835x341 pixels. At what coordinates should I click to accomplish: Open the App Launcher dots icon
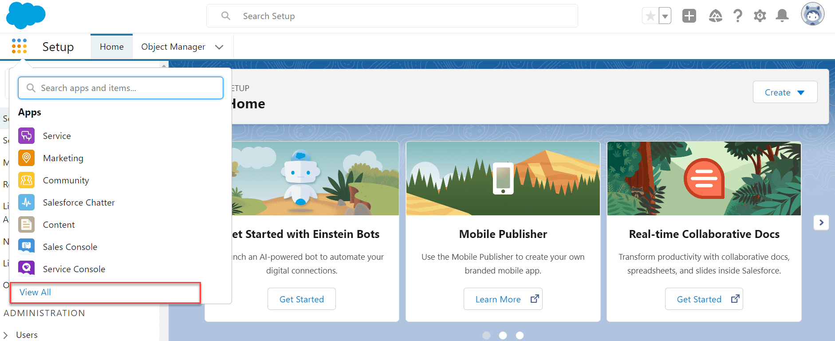click(19, 46)
